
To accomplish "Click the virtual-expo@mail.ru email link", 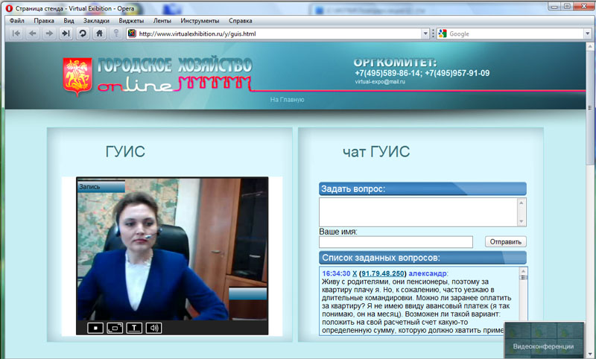I will [x=380, y=81].
